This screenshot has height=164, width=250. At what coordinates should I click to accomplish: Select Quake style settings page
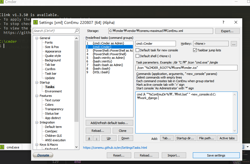(x=53, y=56)
